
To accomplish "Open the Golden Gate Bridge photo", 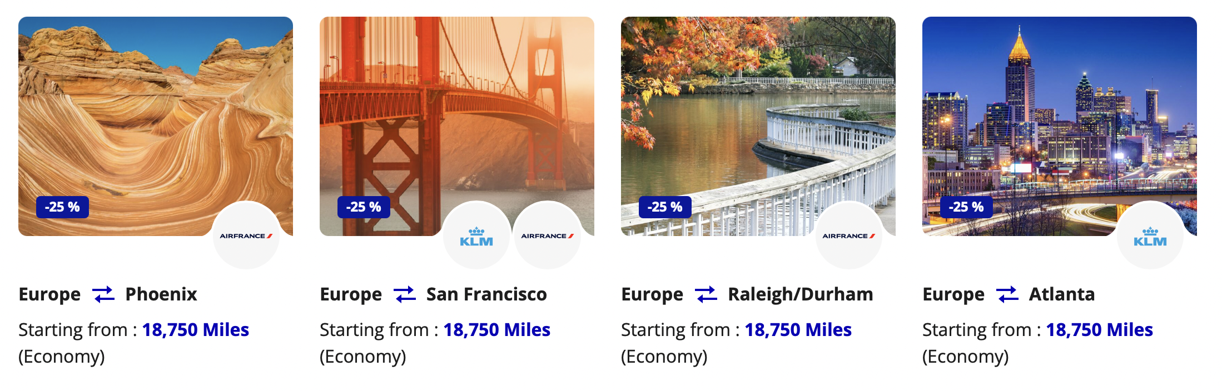I will pos(457,111).
